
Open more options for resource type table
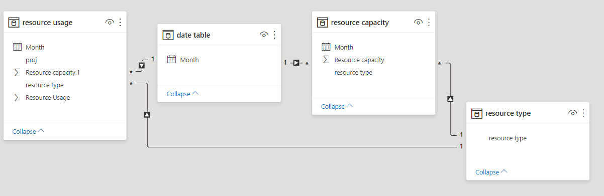pyautogui.click(x=583, y=113)
